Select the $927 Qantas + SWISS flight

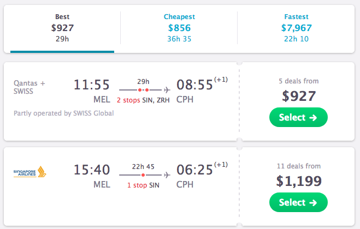tap(298, 117)
